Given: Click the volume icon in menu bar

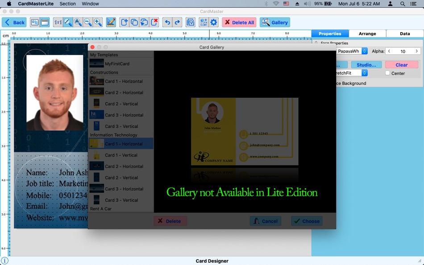Looking at the screenshot, I should pos(307,4).
